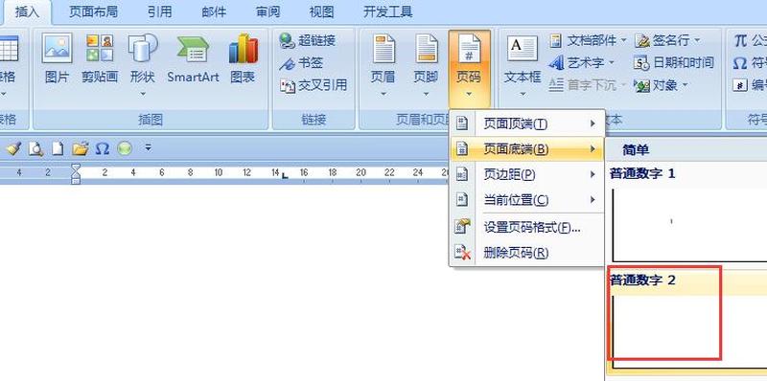This screenshot has height=381, width=767.
Task: Insert a picture with 图片 icon
Action: pos(57,58)
